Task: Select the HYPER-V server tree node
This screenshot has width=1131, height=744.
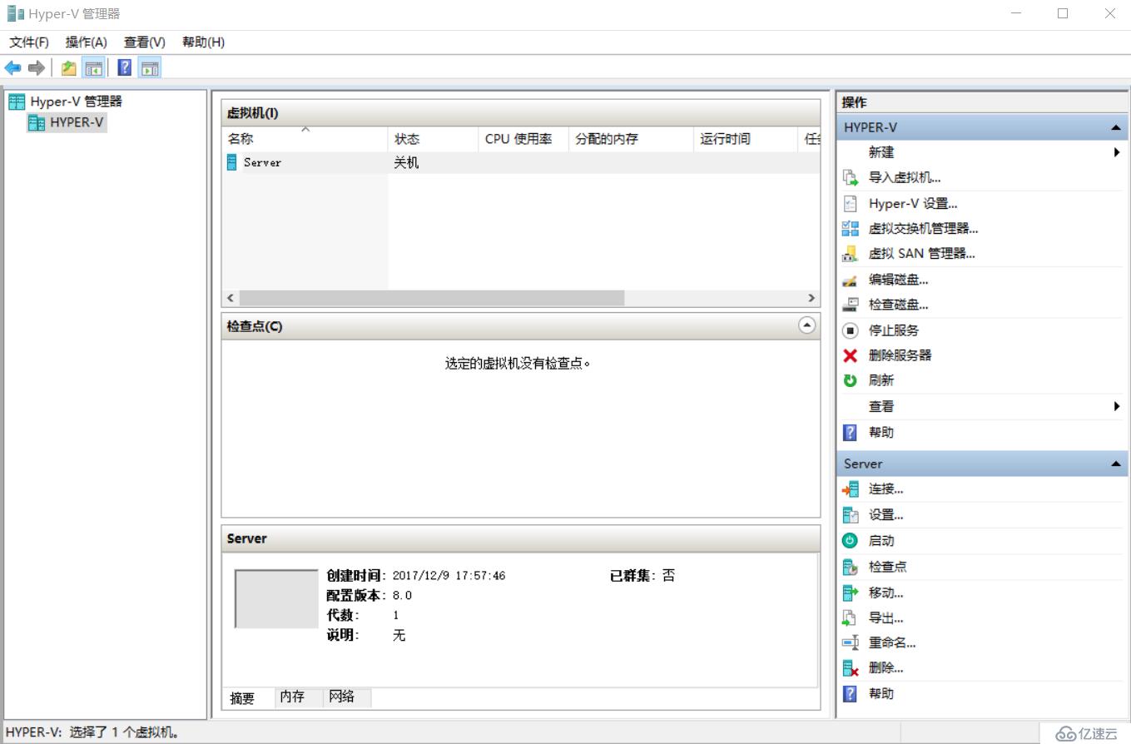Action: click(x=77, y=122)
